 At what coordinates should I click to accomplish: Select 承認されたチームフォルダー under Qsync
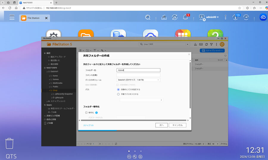pyautogui.click(x=63, y=108)
